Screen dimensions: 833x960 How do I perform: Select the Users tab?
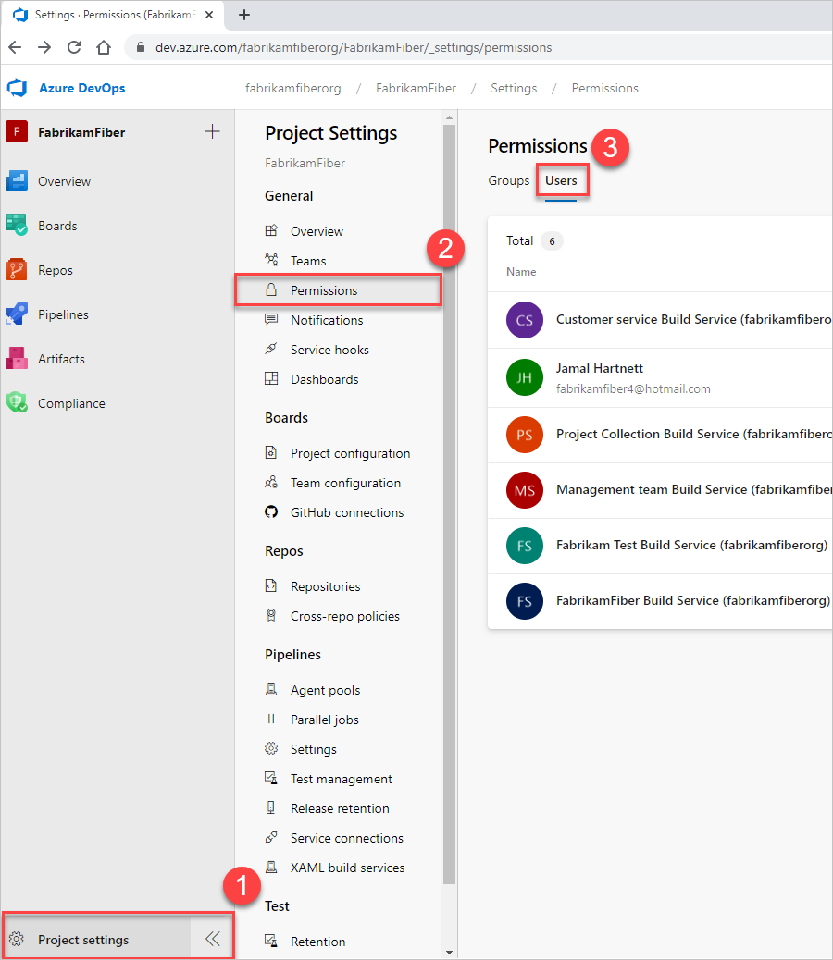click(x=561, y=180)
